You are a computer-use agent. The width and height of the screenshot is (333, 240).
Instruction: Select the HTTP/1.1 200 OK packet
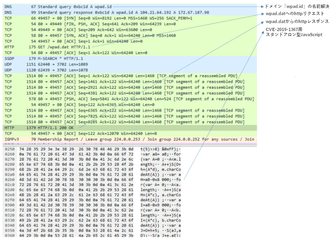pos(60,128)
